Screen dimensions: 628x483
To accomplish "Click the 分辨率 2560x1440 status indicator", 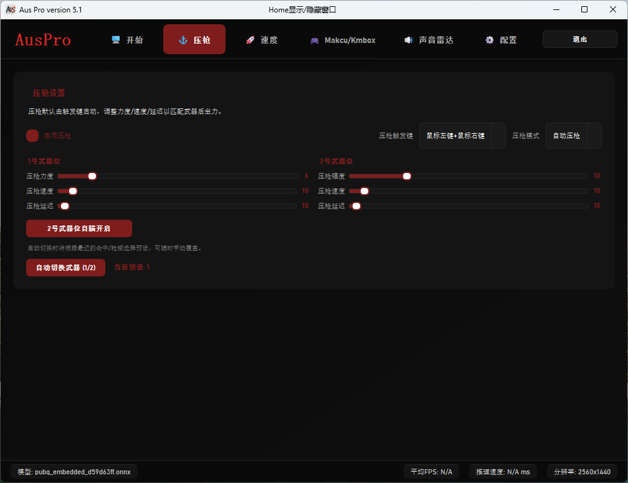I will (x=582, y=472).
